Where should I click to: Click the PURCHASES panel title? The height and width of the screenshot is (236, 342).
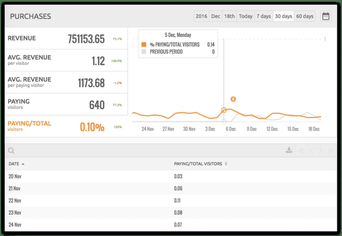[30, 16]
